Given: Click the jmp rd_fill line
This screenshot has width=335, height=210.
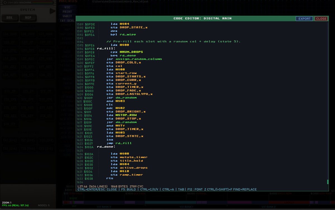Looking at the screenshot, I should pos(119,143).
